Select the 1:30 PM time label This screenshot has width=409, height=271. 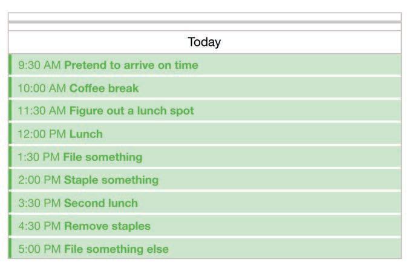39,157
